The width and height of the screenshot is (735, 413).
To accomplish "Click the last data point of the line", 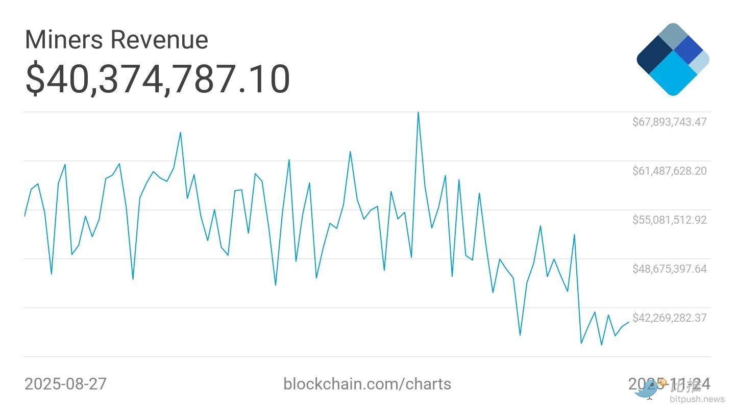I will tap(628, 322).
